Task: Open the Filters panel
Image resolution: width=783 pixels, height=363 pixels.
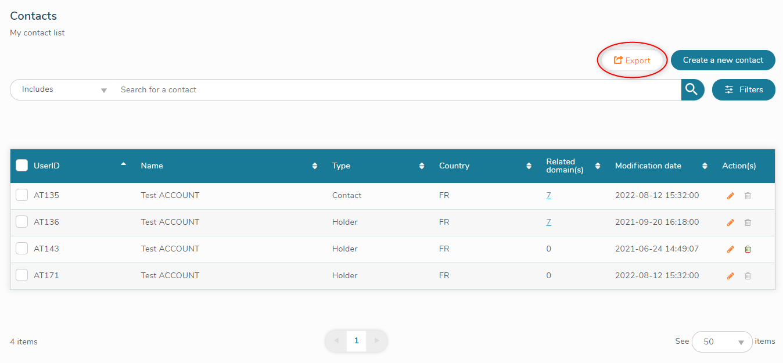Action: pyautogui.click(x=744, y=89)
